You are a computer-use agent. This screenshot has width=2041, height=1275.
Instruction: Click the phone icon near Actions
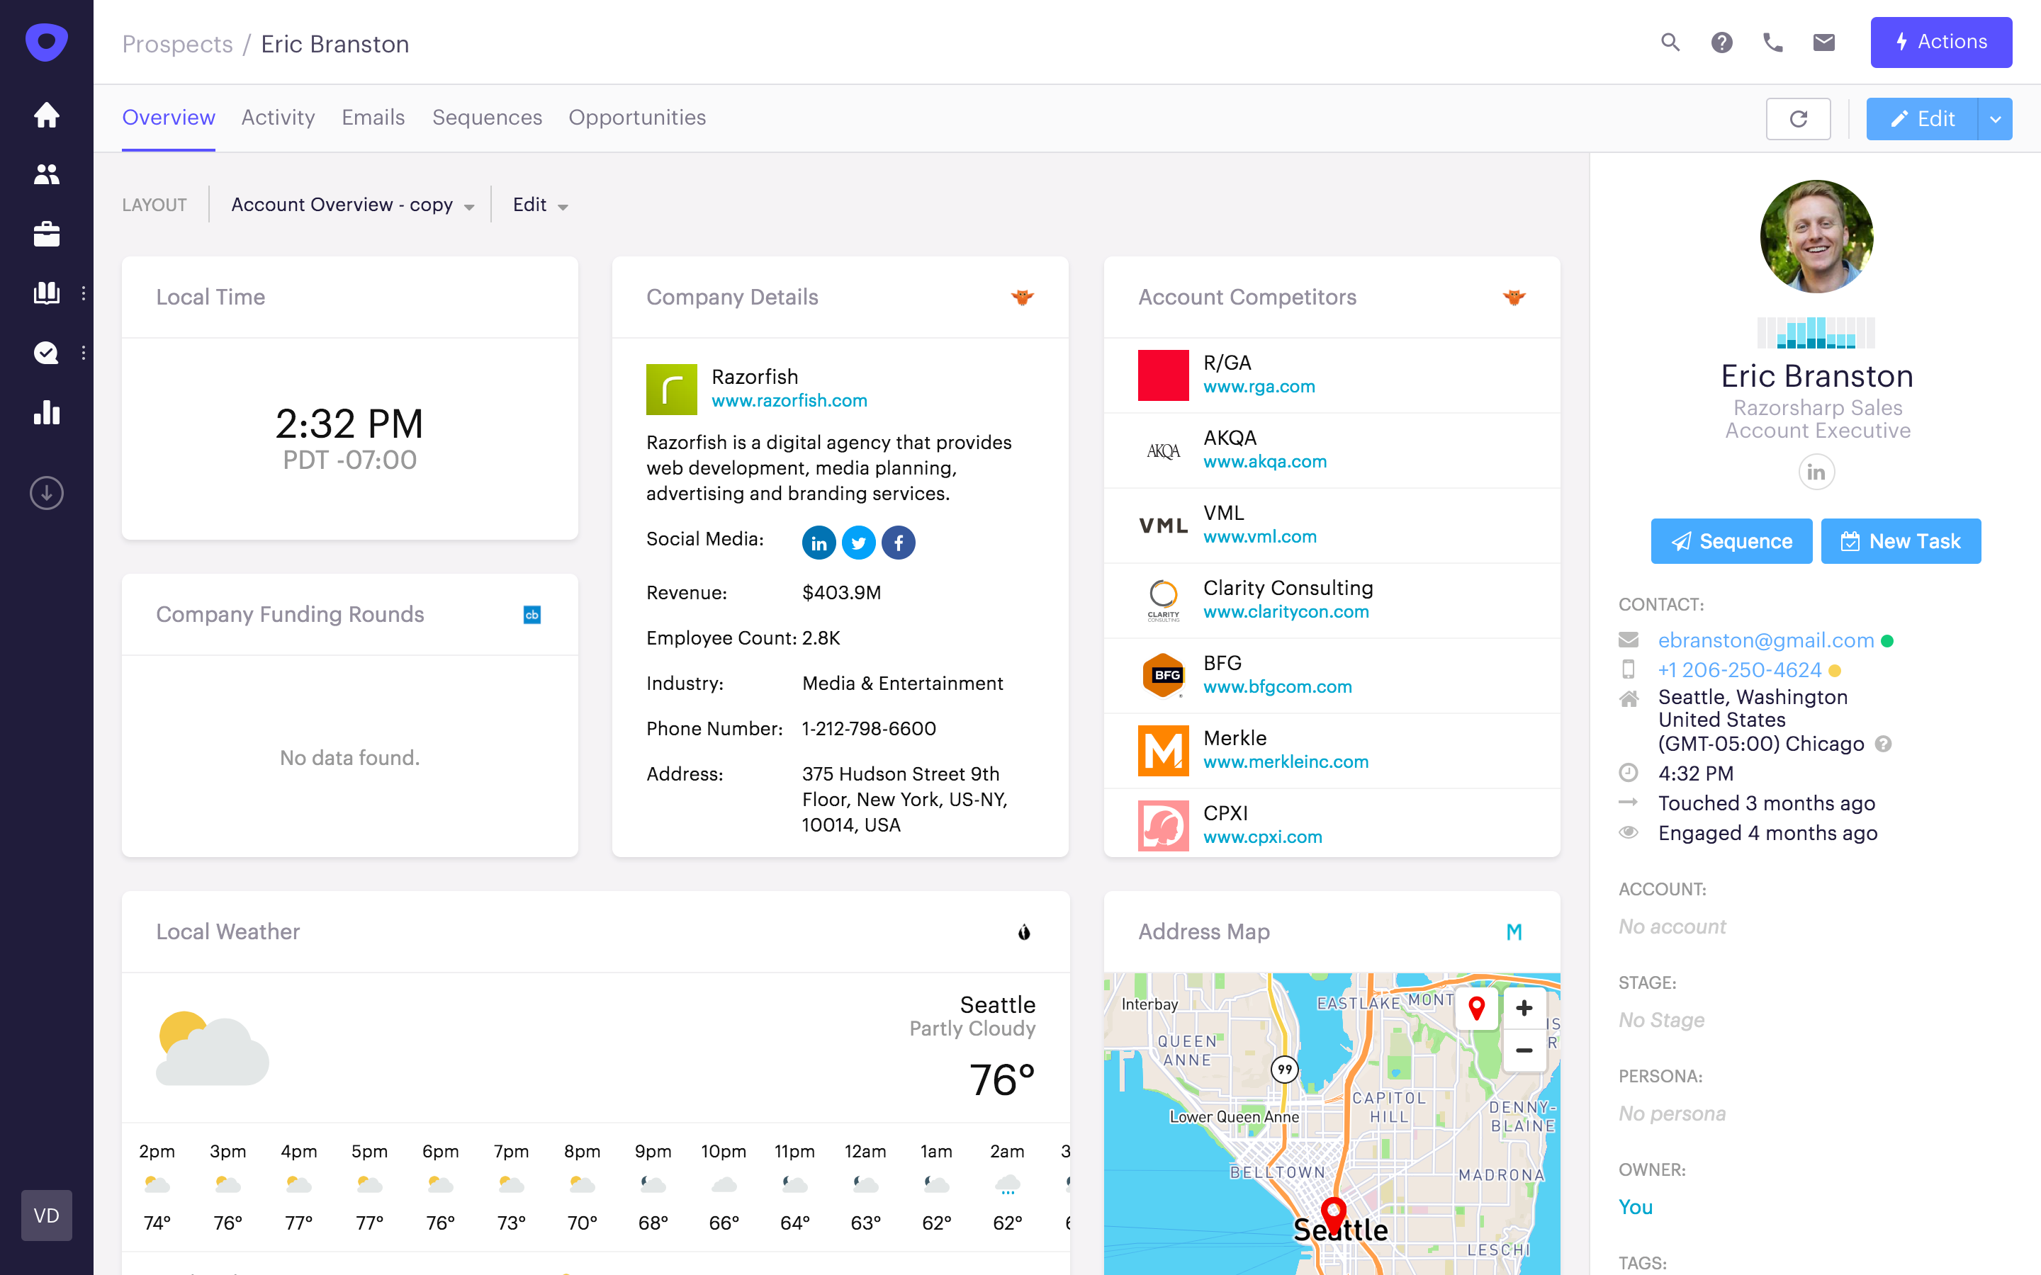1773,41
